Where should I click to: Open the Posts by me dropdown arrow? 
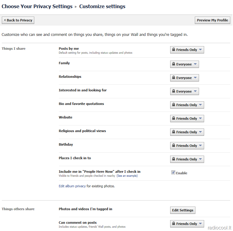[200, 49]
